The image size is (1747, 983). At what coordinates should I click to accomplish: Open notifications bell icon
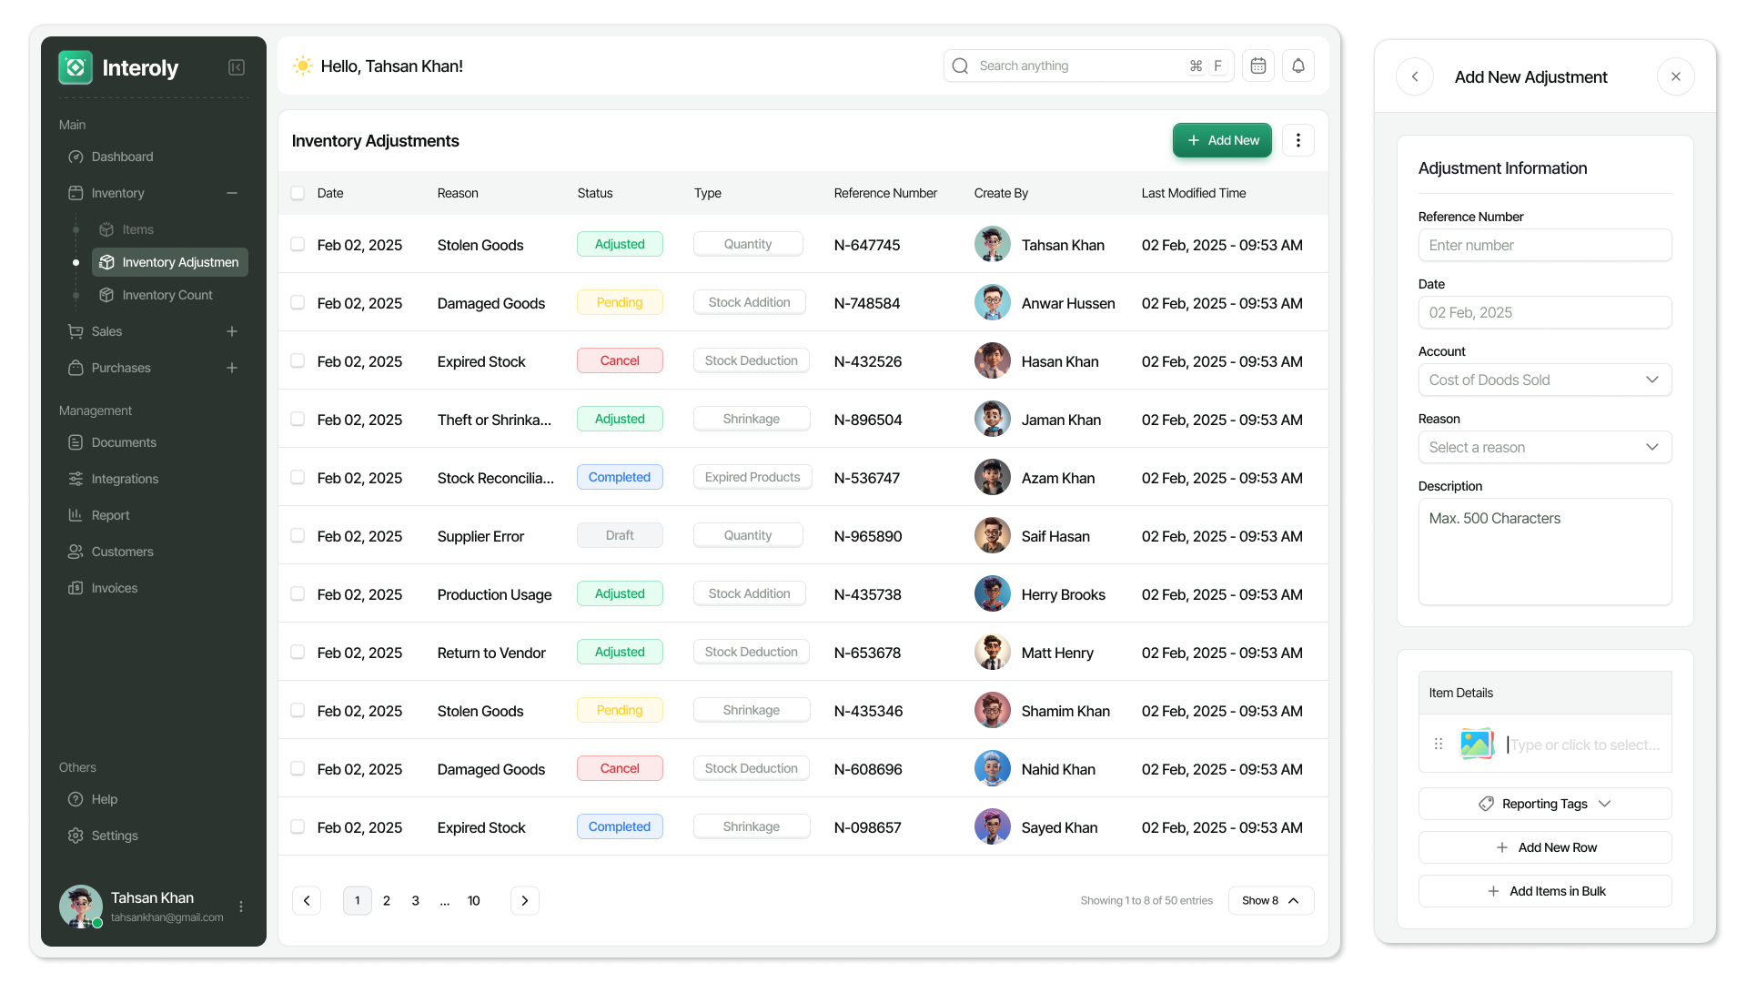pos(1298,66)
